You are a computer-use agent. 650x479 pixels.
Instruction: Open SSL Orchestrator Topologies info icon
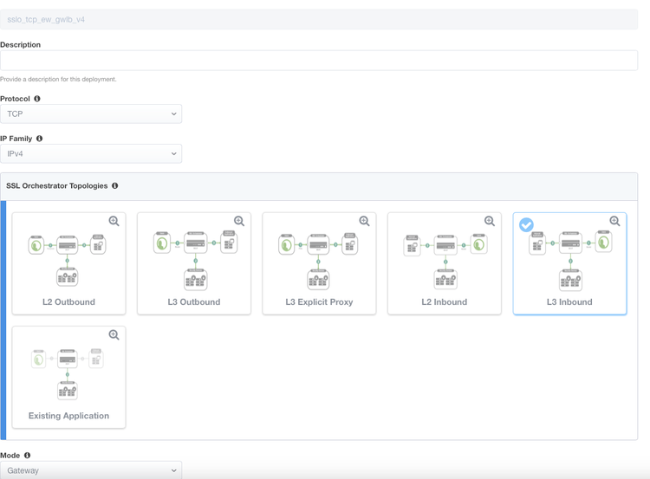[114, 185]
